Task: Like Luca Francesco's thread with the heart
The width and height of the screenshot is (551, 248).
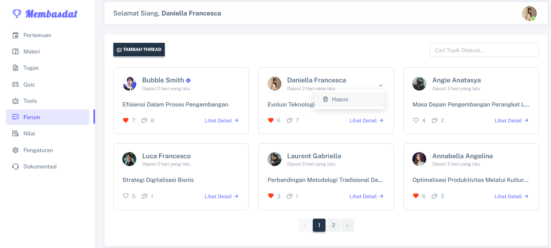Action: [126, 196]
